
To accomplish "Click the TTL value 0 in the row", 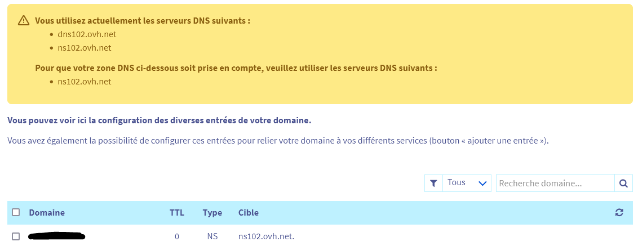I will point(177,236).
